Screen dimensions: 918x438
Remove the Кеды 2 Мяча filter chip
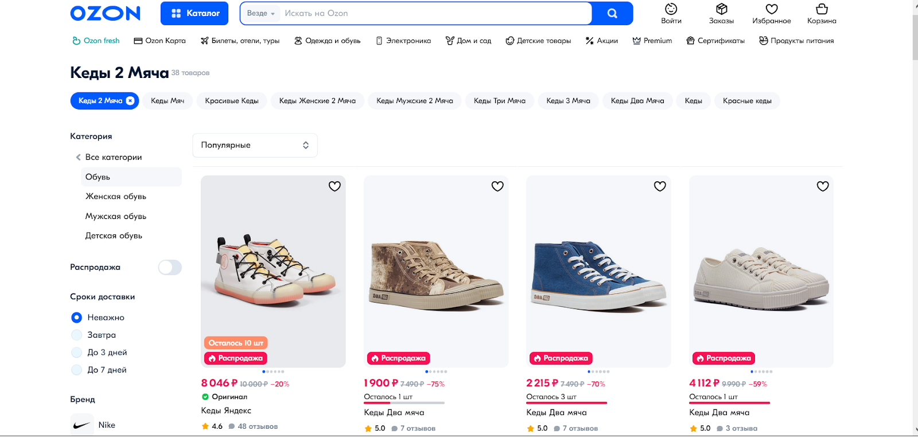click(130, 101)
